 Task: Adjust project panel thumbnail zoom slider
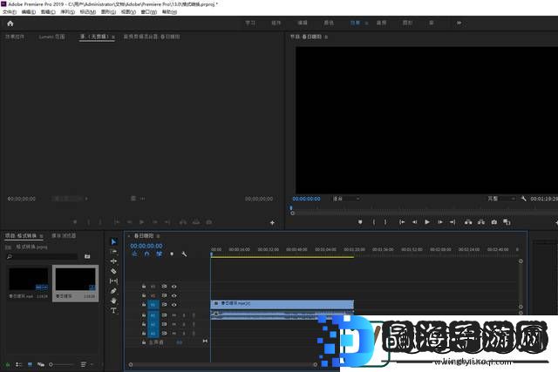[61, 364]
